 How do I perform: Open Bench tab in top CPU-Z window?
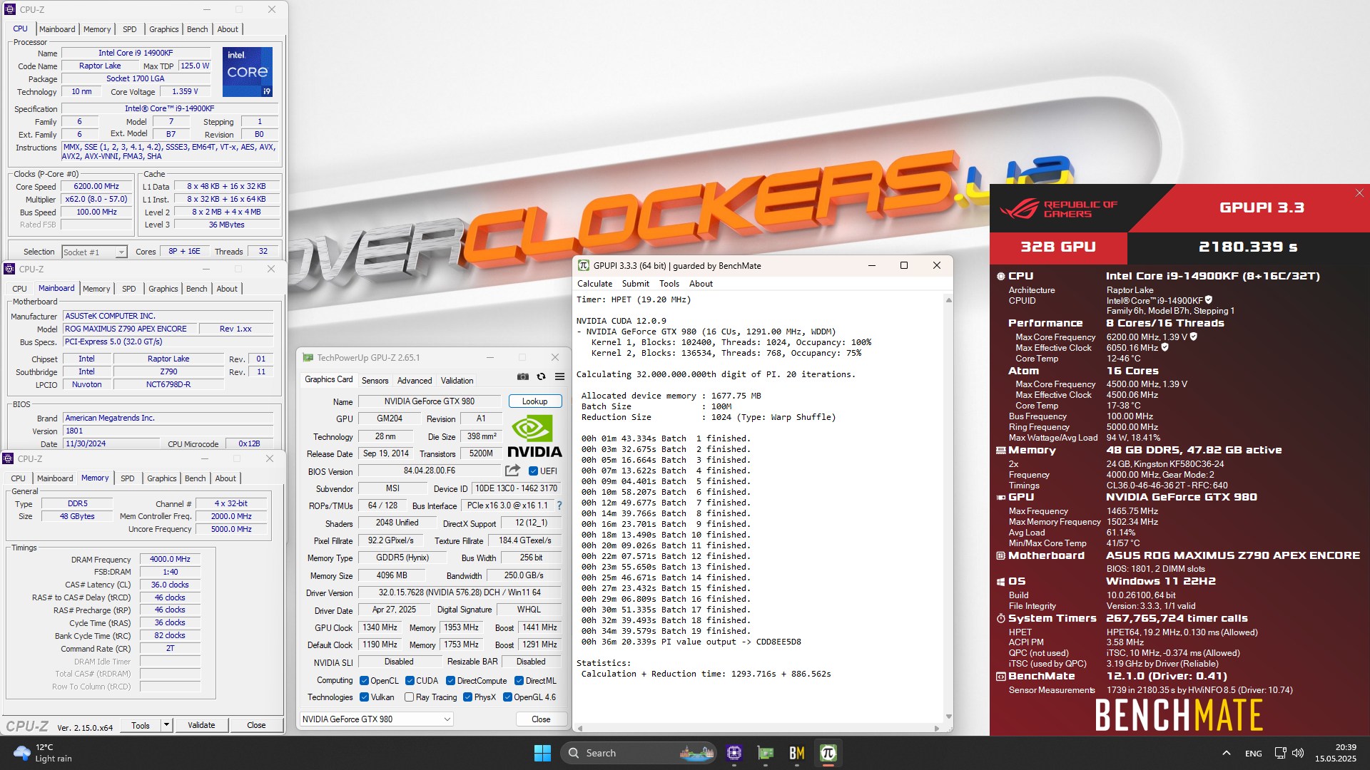click(x=197, y=29)
